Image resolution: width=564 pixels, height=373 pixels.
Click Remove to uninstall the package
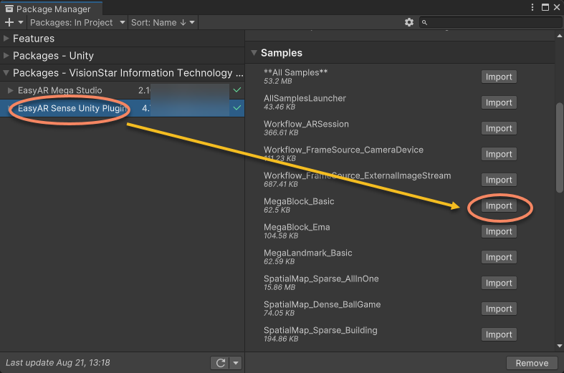point(532,363)
